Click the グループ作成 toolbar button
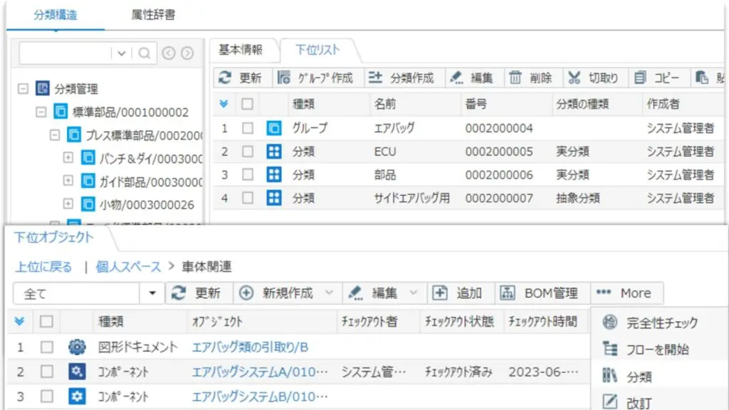 [x=315, y=78]
